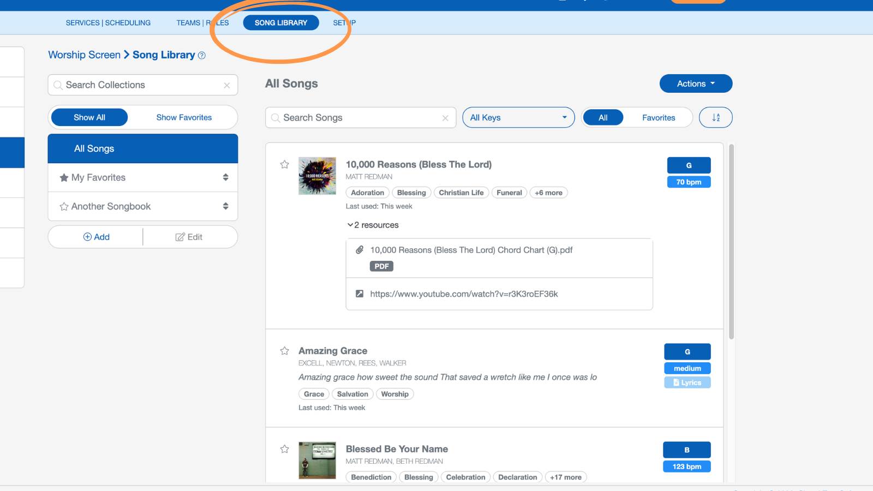
Task: Click the 70 bpm tempo badge
Action: tap(689, 182)
